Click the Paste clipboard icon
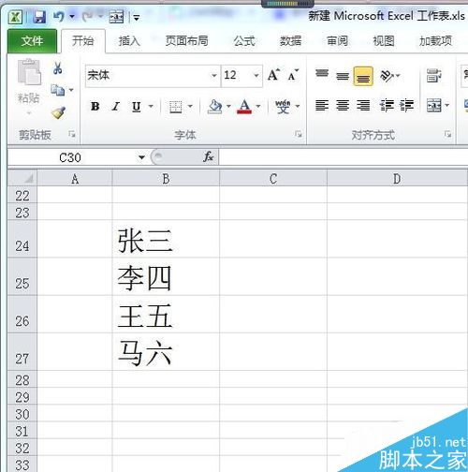Screen dimensions: 468x472 click(29, 72)
